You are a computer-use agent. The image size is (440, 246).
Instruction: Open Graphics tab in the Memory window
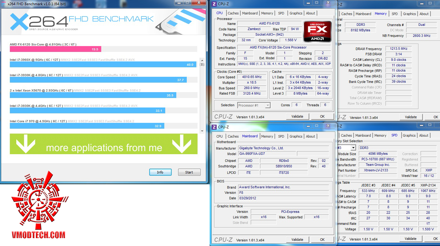click(x=410, y=14)
